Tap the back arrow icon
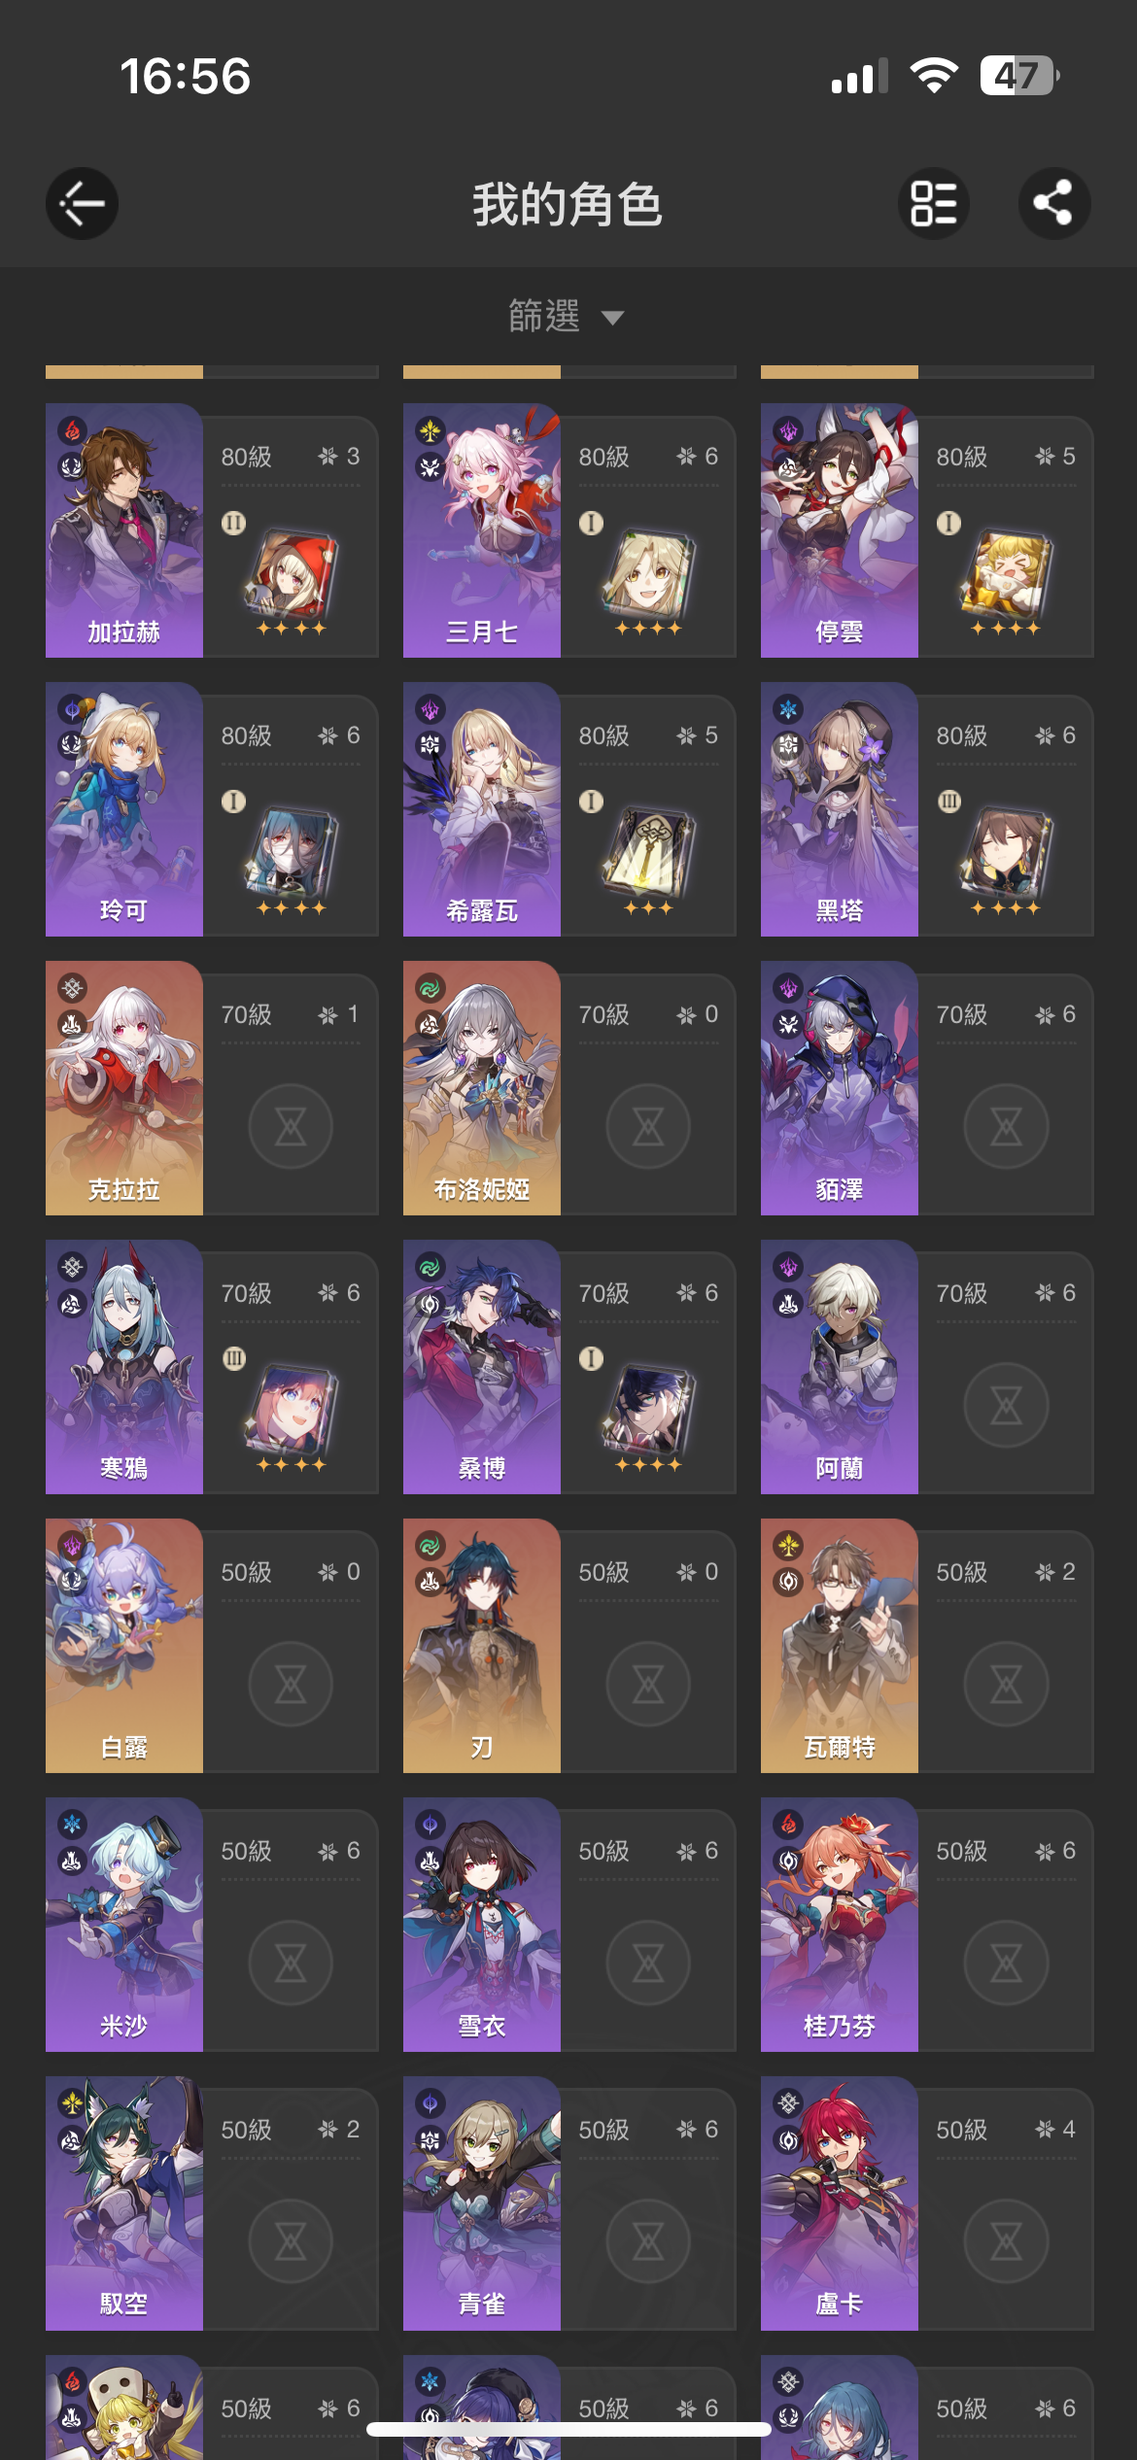 (x=83, y=204)
